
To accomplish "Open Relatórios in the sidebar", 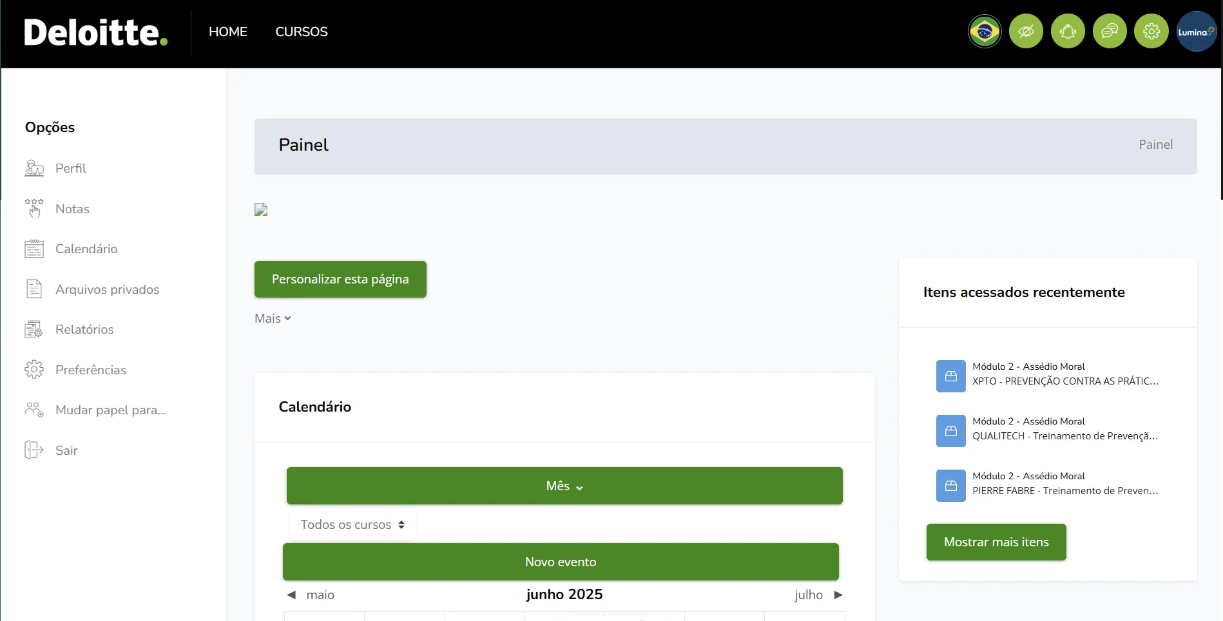I will (84, 329).
